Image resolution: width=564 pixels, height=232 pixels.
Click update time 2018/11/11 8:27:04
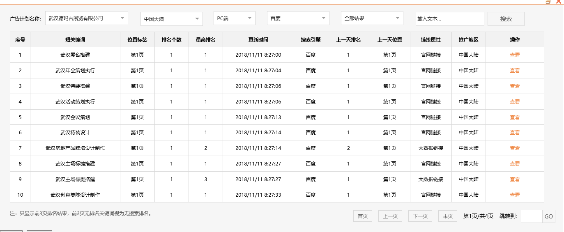coord(258,71)
